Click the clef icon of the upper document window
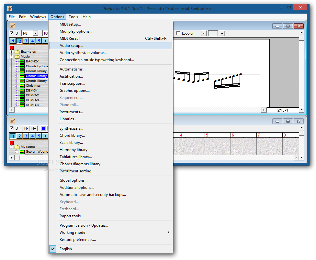The width and height of the screenshot is (316, 260). pos(12,26)
